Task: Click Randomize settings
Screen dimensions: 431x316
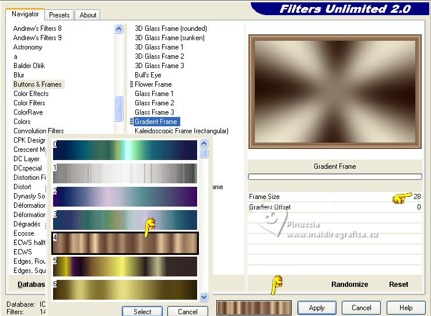Action: (349, 285)
